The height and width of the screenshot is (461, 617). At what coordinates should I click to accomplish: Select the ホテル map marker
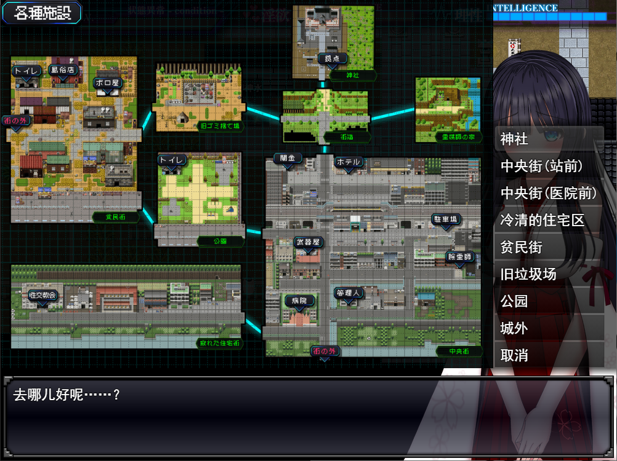pyautogui.click(x=349, y=162)
